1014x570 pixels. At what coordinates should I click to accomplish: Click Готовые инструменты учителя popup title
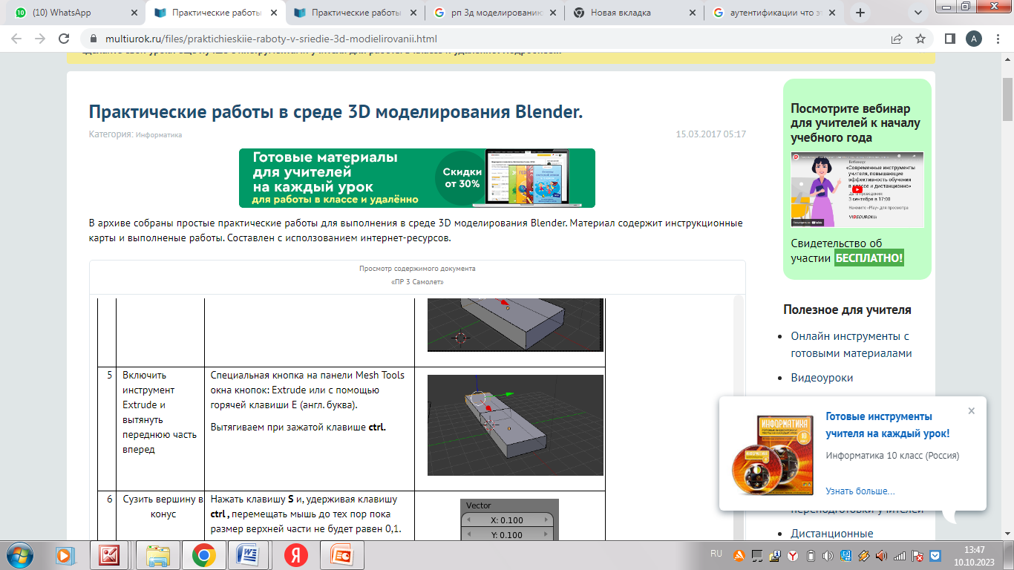888,425
